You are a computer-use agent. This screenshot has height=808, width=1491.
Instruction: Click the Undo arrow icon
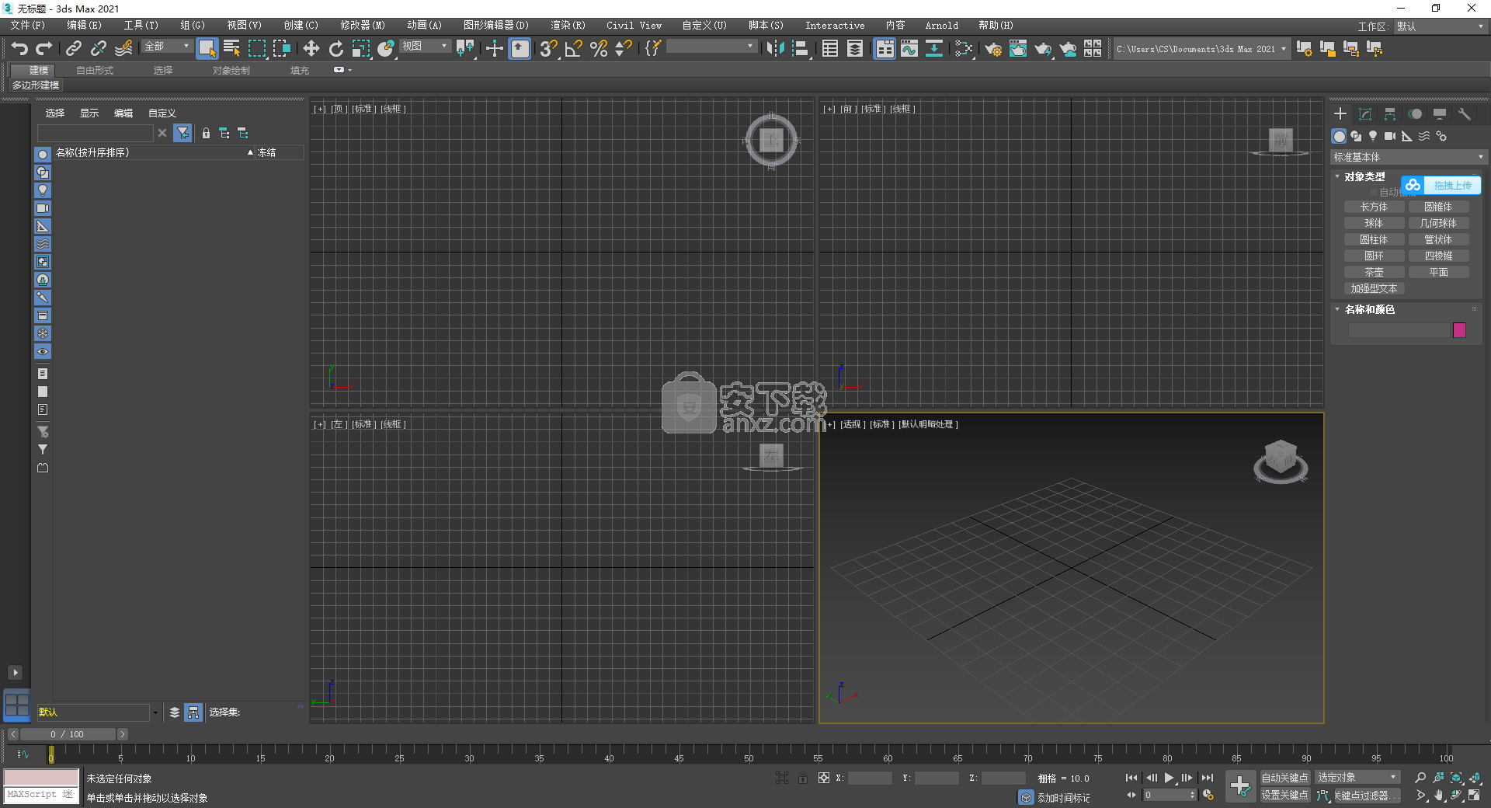coord(19,49)
